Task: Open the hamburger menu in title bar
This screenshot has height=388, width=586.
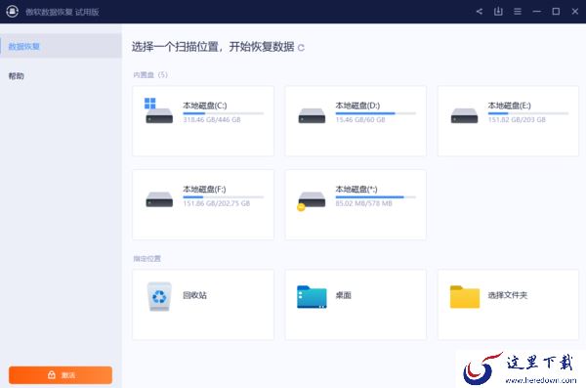Action: [518, 12]
